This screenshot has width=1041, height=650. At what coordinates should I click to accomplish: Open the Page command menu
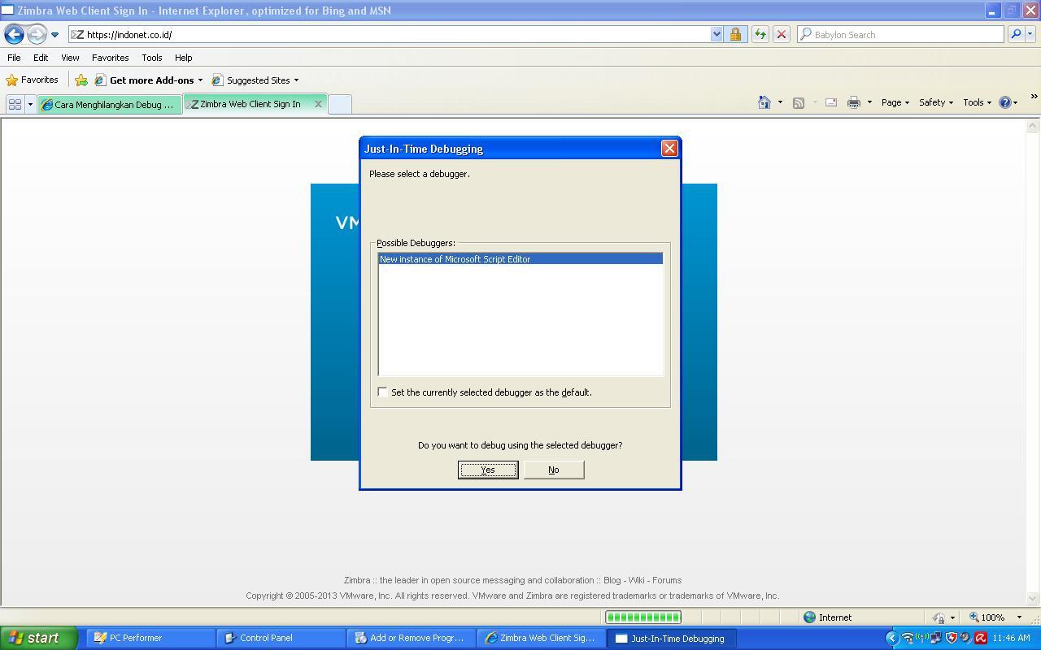point(895,102)
